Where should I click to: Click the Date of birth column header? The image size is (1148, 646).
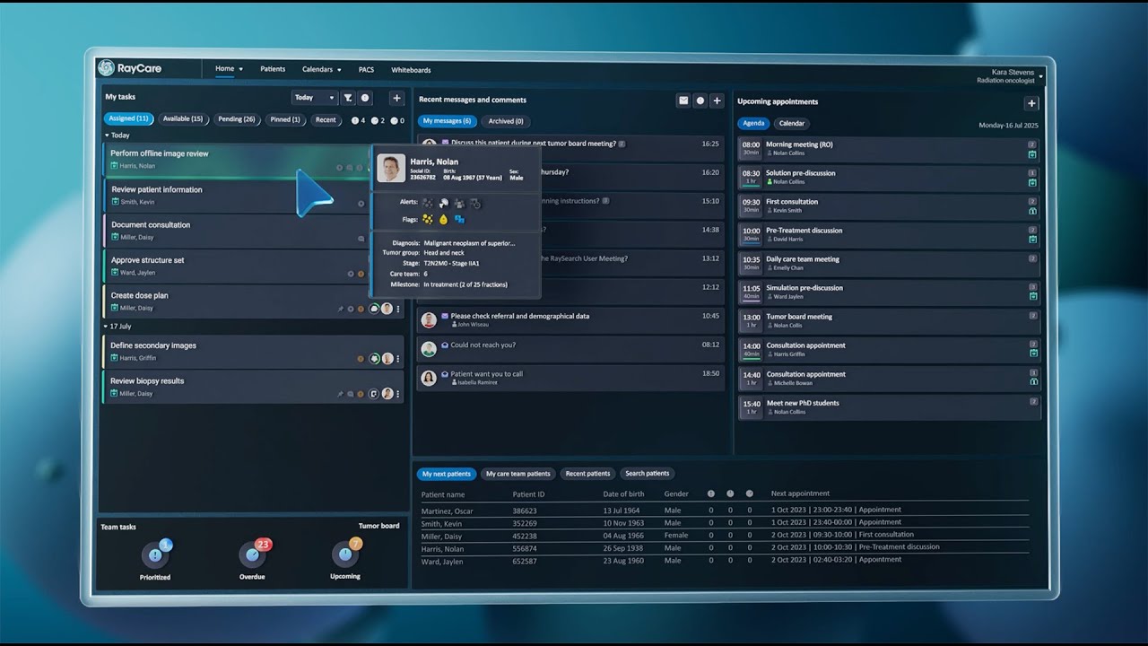coord(623,494)
